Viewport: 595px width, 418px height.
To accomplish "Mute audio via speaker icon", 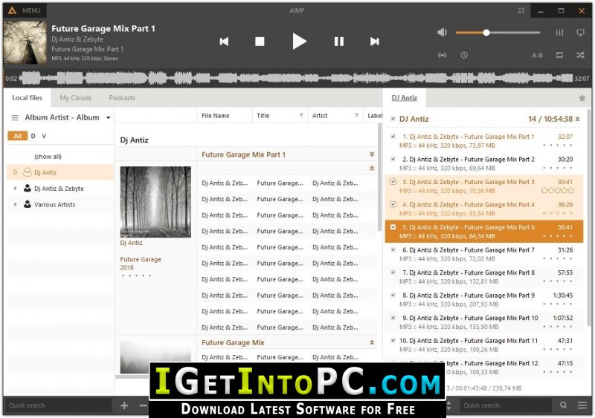I will tap(442, 33).
